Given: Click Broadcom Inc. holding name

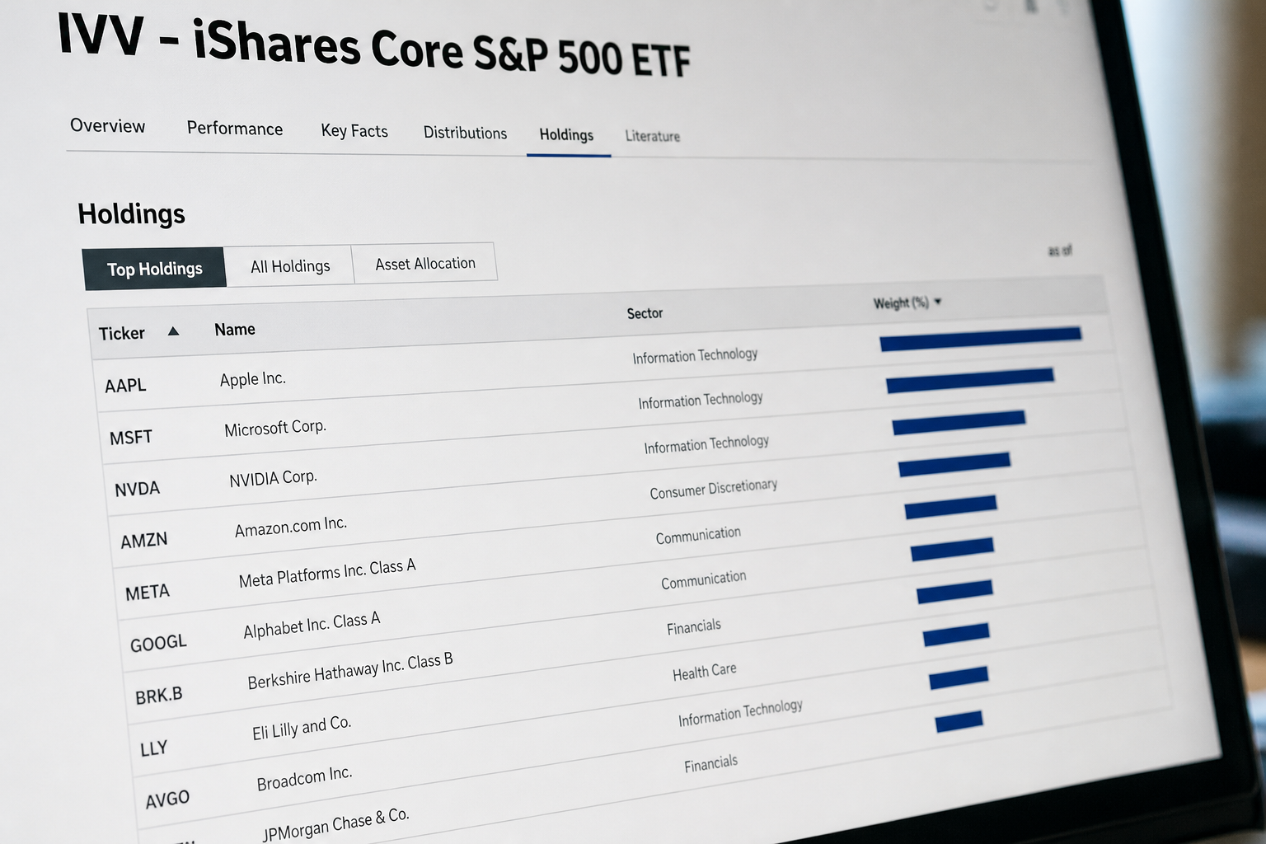Looking at the screenshot, I should [304, 778].
